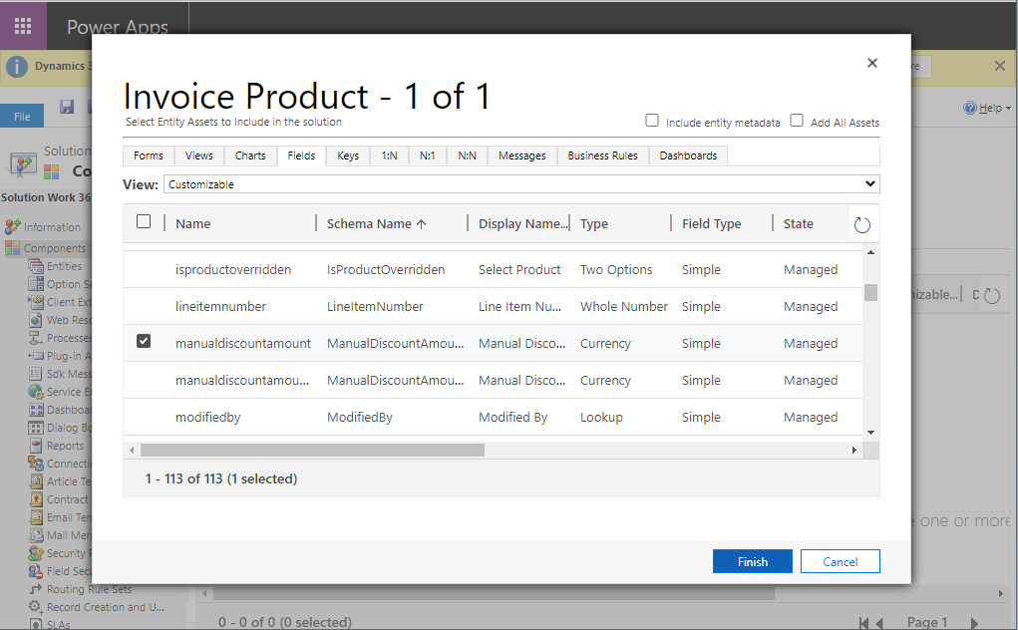
Task: Open the N:N relationships tab
Action: pyautogui.click(x=467, y=156)
